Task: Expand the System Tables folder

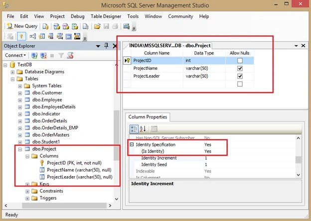Action: point(20,86)
